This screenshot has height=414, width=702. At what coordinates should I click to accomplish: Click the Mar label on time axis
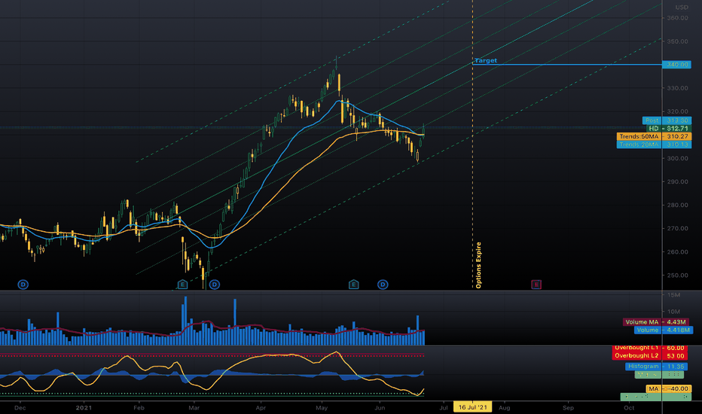194,408
